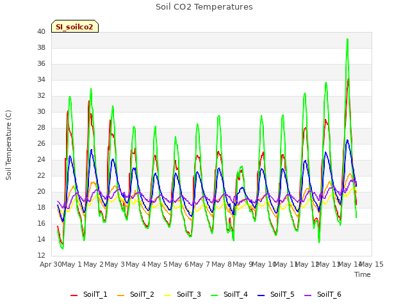Image resolution: width=410 pixels, height=307 pixels.
Task: Click the May 5 x-axis tick label
Action: coord(158,264)
